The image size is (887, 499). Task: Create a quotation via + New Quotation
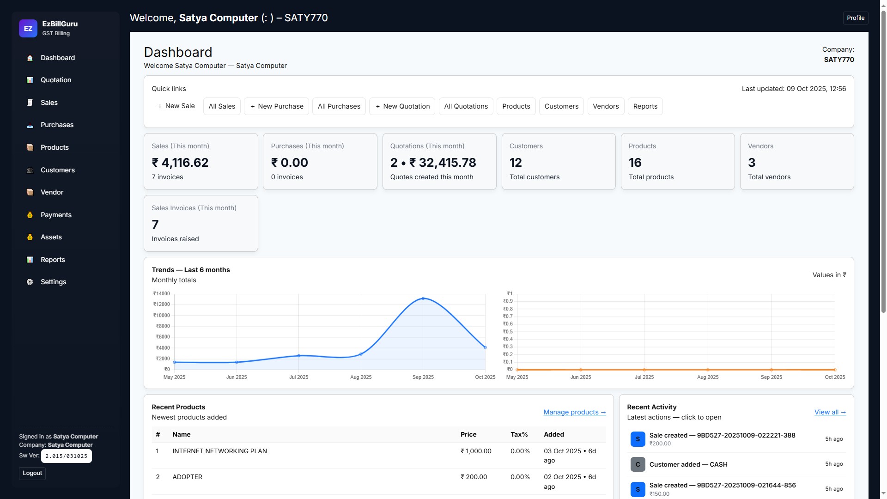pyautogui.click(x=401, y=106)
